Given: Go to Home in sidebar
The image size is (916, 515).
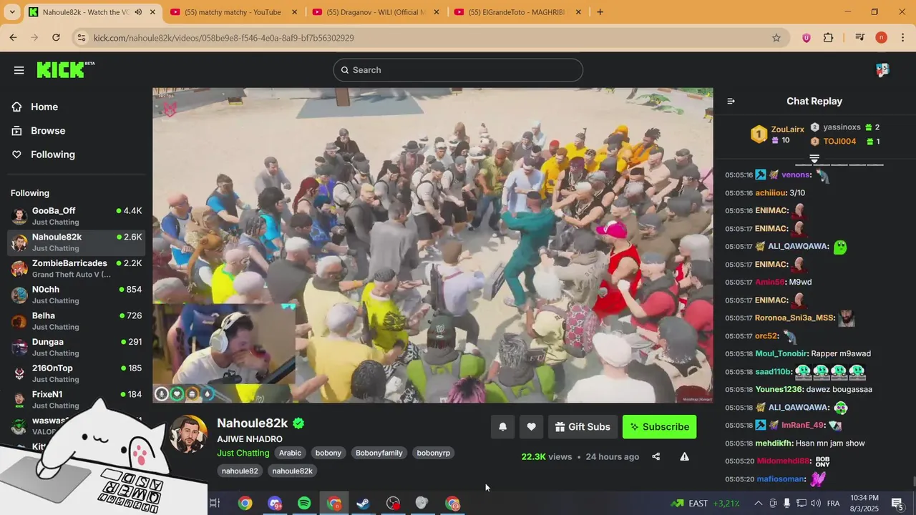Looking at the screenshot, I should pyautogui.click(x=44, y=107).
